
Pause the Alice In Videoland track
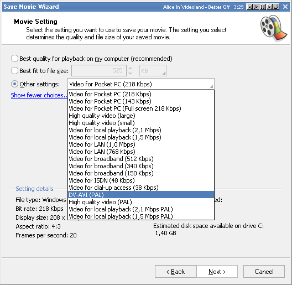point(263,7)
